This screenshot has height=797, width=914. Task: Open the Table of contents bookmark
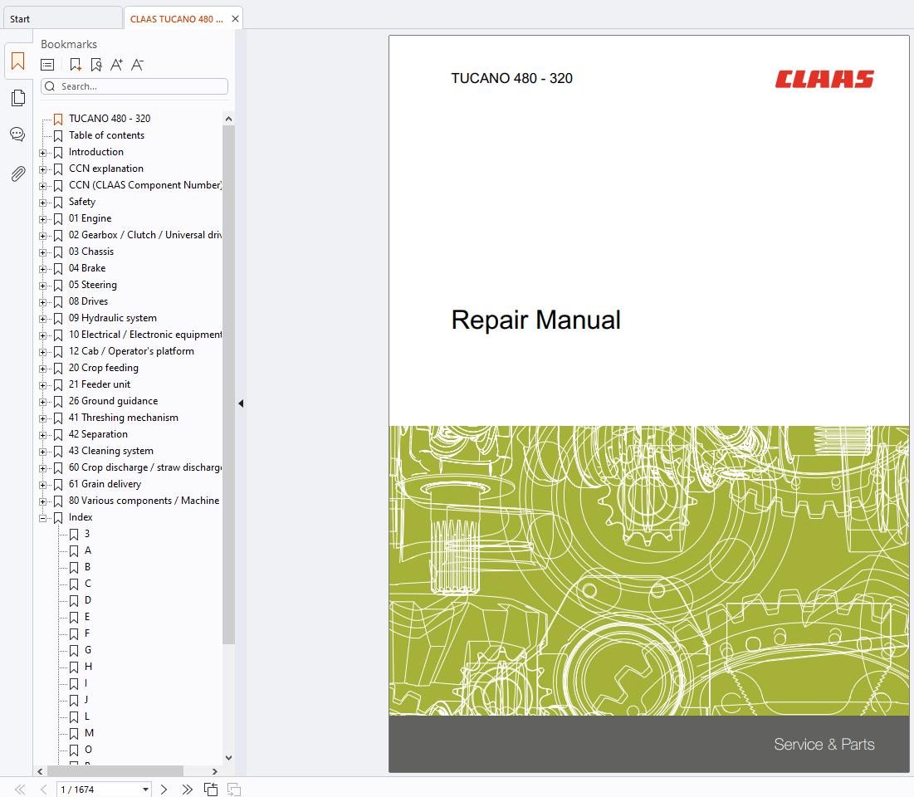pyautogui.click(x=106, y=135)
